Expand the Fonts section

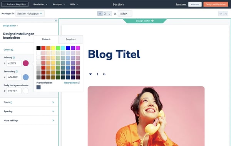tap(29, 102)
